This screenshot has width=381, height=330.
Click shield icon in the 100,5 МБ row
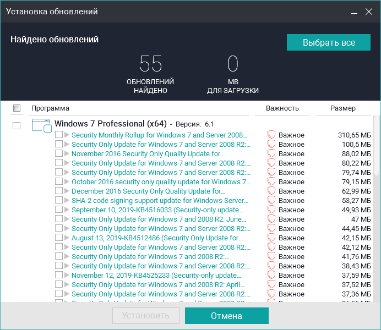[271, 144]
